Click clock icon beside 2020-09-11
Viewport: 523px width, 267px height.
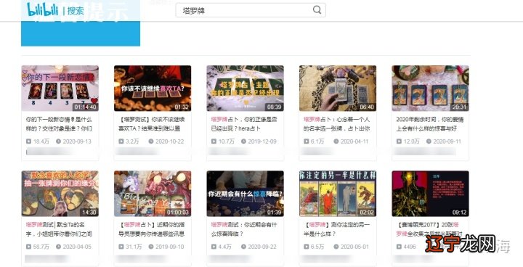tap(429, 141)
